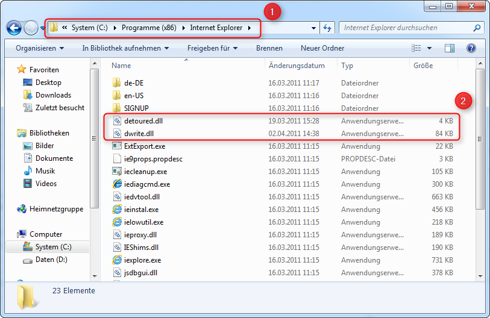Open the Videos library

pos(46,184)
